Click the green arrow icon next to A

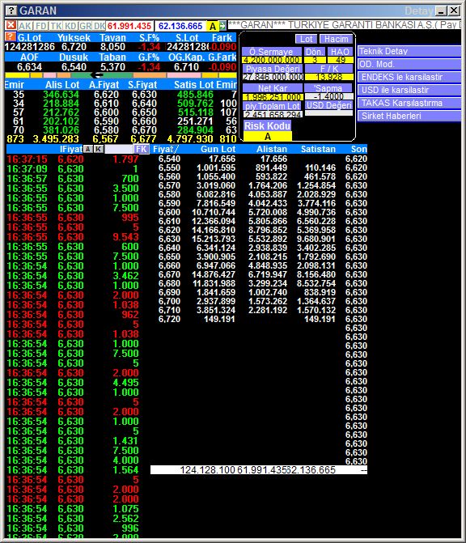pos(222,26)
